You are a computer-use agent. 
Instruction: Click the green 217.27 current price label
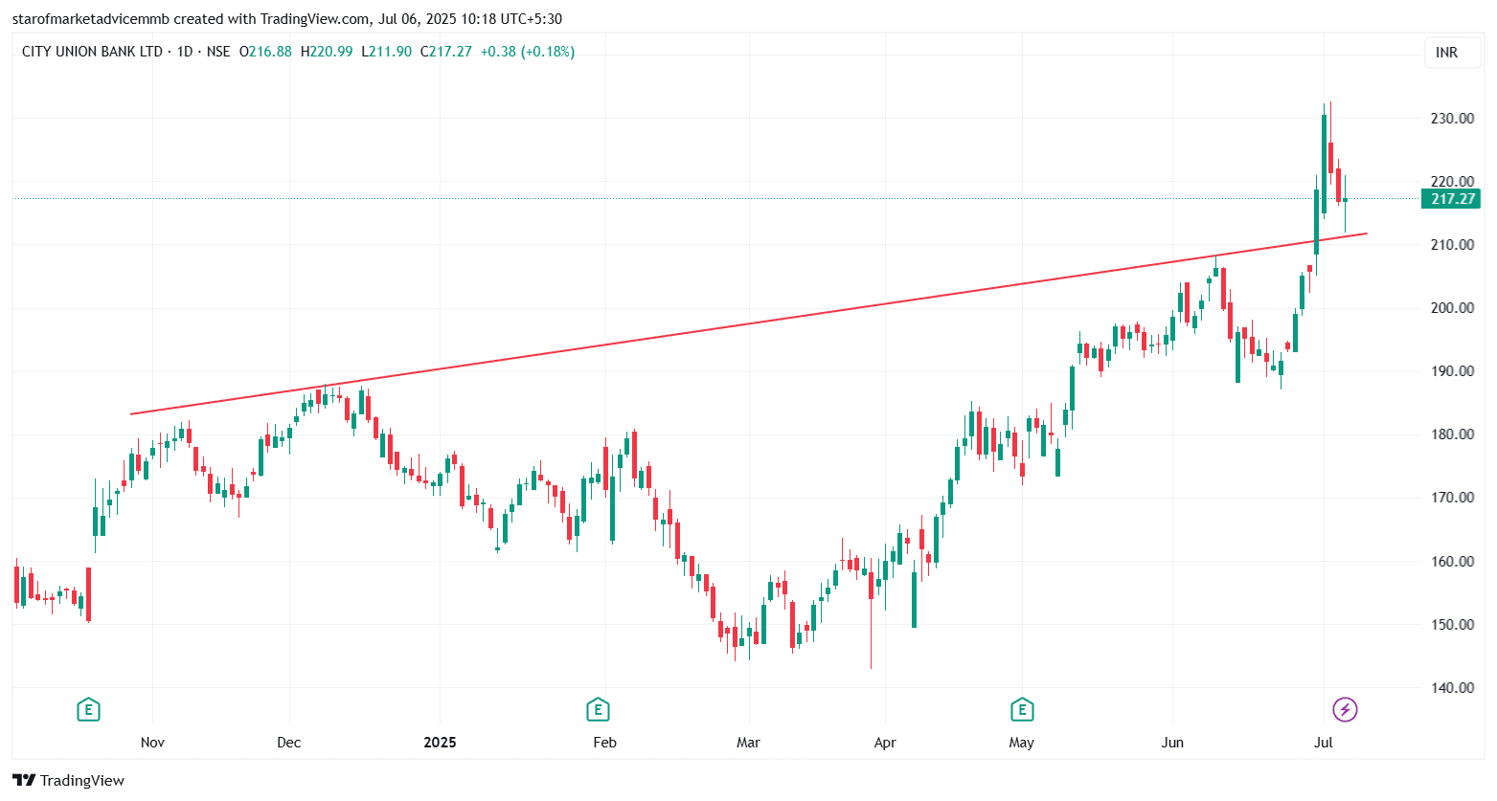[x=1452, y=199]
